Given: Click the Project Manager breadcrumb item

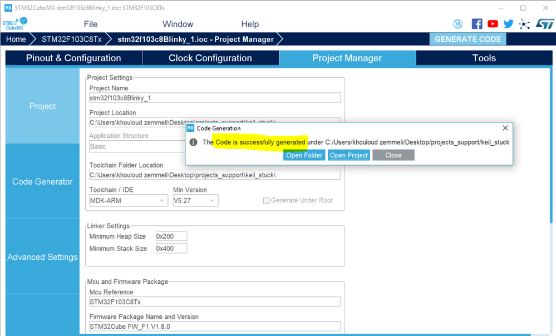Looking at the screenshot, I should [x=196, y=39].
